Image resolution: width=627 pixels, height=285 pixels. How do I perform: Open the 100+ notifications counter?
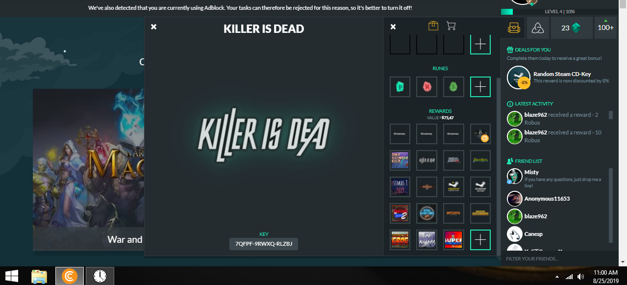coord(605,27)
